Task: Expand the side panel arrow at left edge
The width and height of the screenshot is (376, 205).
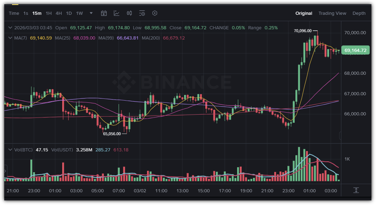Action: click(x=5, y=171)
